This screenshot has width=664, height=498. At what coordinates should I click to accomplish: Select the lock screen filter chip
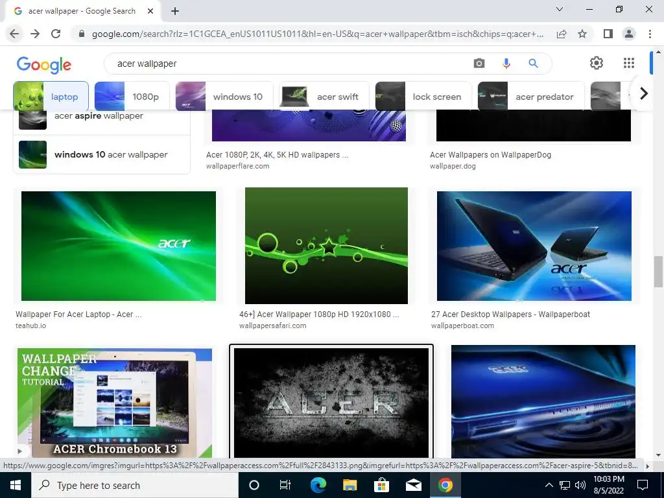coord(423,97)
